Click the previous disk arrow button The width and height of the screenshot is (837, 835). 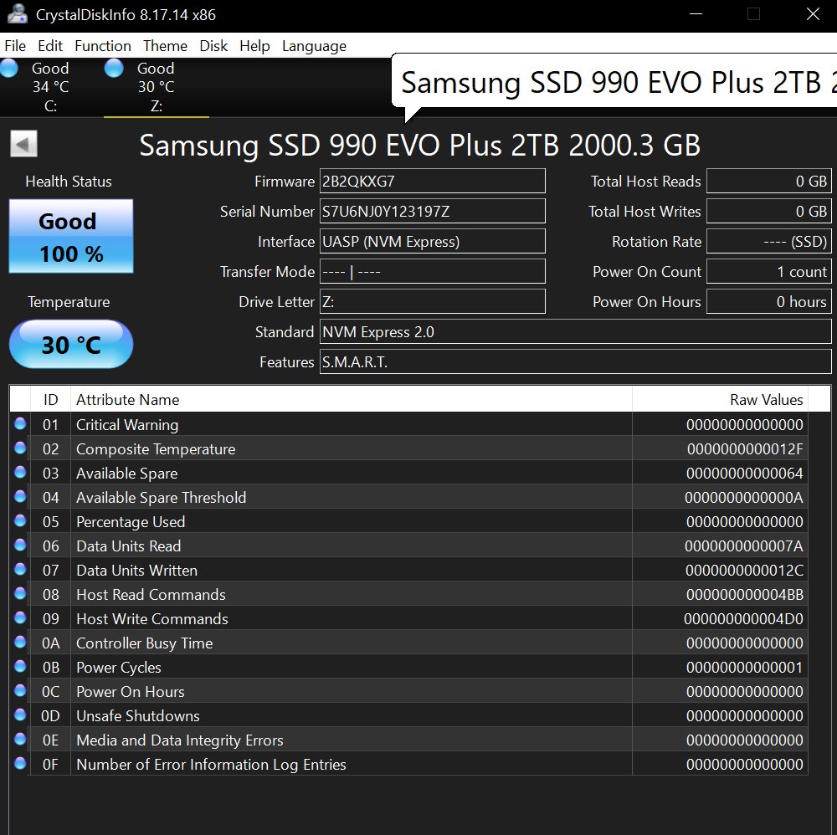24,144
